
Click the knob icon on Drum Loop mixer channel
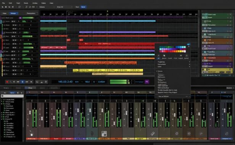tap(32, 135)
